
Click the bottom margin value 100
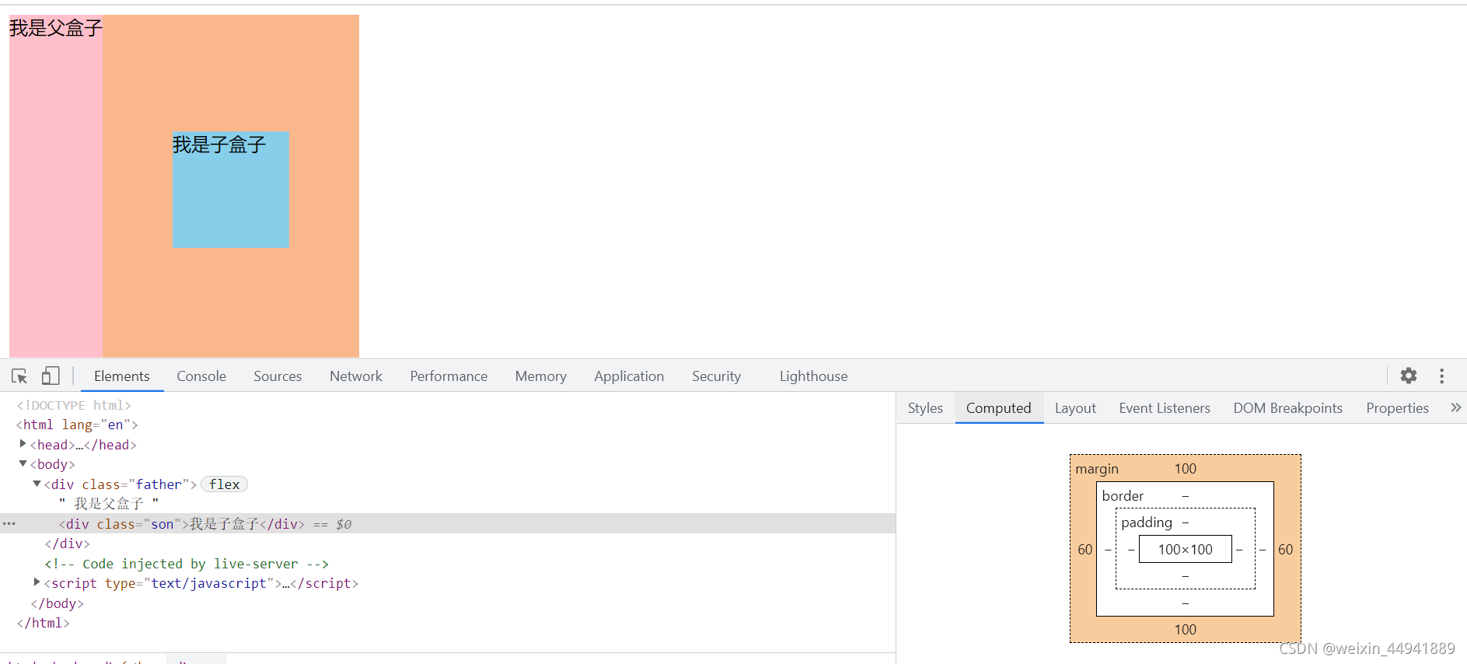coord(1185,630)
